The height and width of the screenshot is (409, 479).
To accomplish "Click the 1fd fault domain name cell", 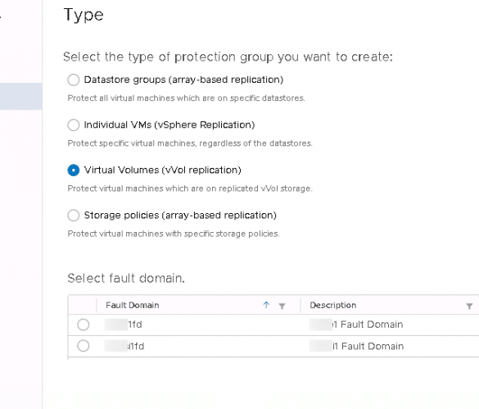I will click(124, 325).
